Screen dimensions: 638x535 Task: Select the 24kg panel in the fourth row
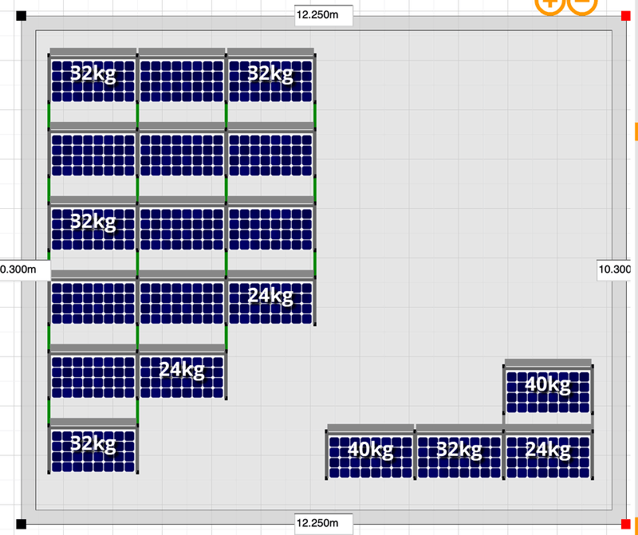(x=270, y=303)
